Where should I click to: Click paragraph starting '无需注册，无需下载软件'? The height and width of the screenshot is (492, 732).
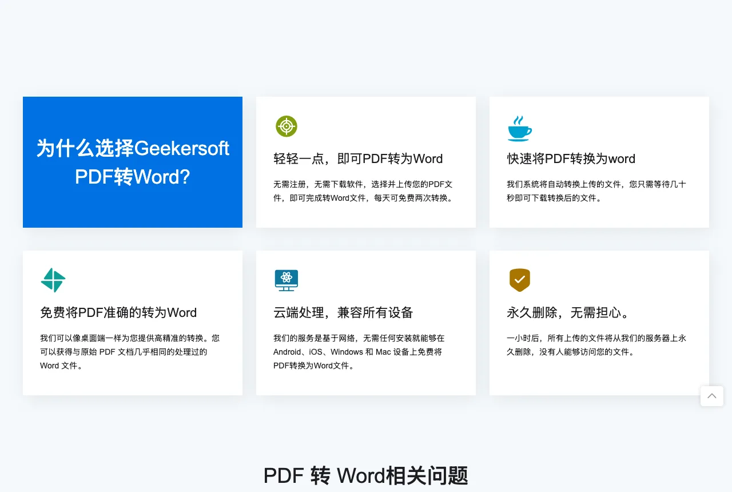[x=364, y=191]
